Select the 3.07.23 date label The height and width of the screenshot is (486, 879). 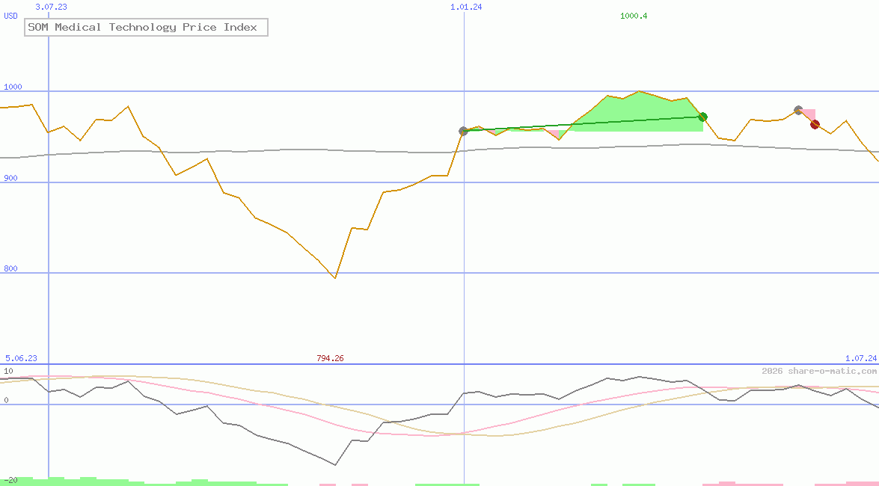pos(51,7)
